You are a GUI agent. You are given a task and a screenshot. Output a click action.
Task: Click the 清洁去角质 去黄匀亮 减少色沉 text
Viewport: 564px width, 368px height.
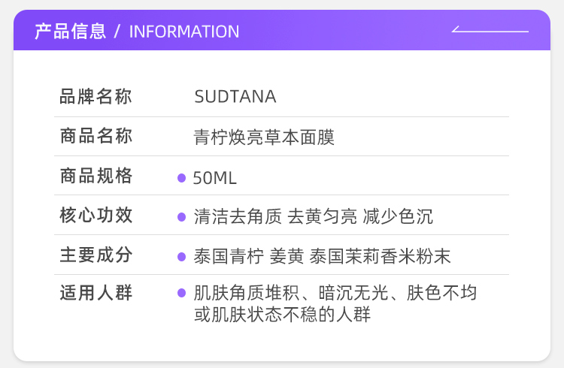coord(313,217)
